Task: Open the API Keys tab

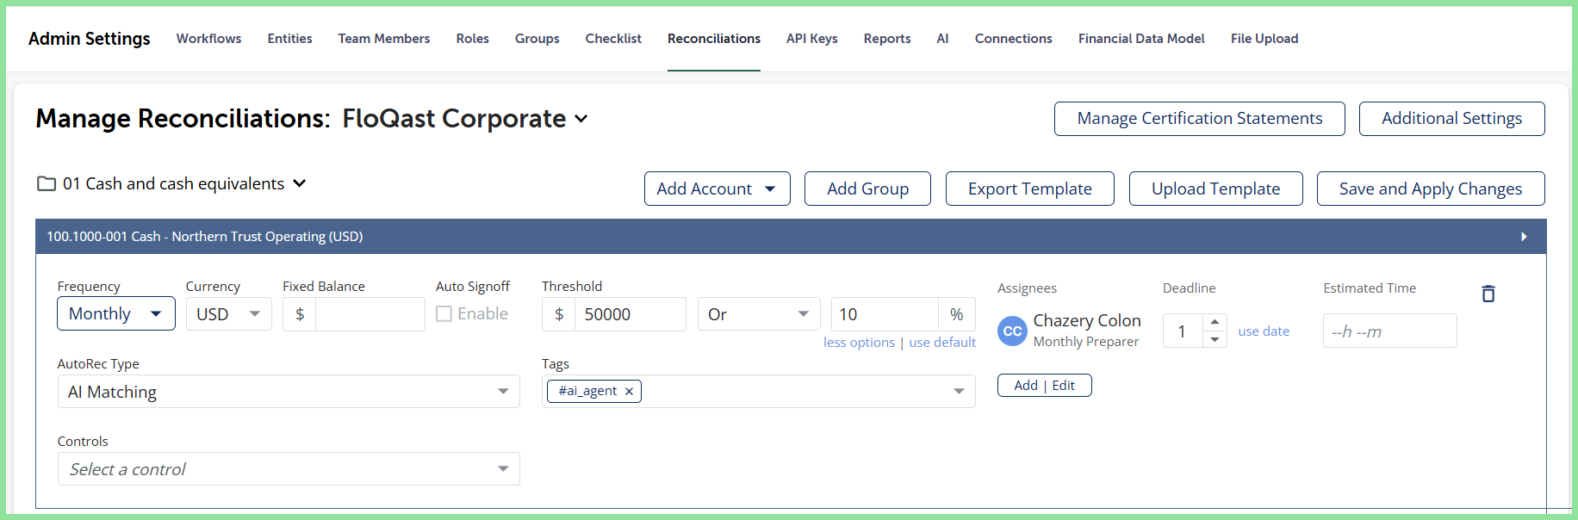Action: (811, 39)
